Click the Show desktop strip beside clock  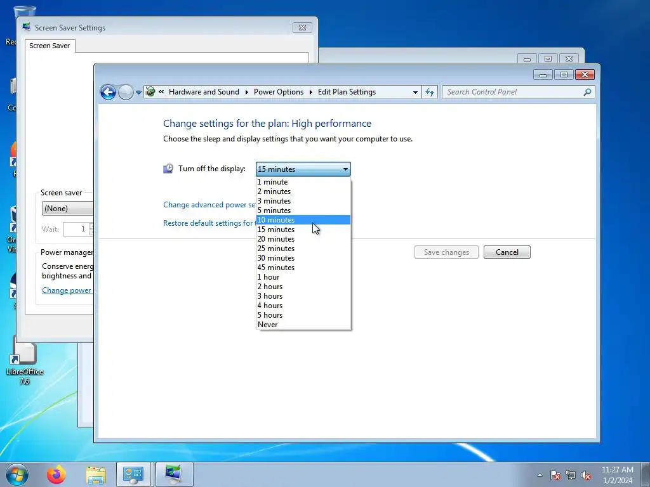[x=646, y=474]
